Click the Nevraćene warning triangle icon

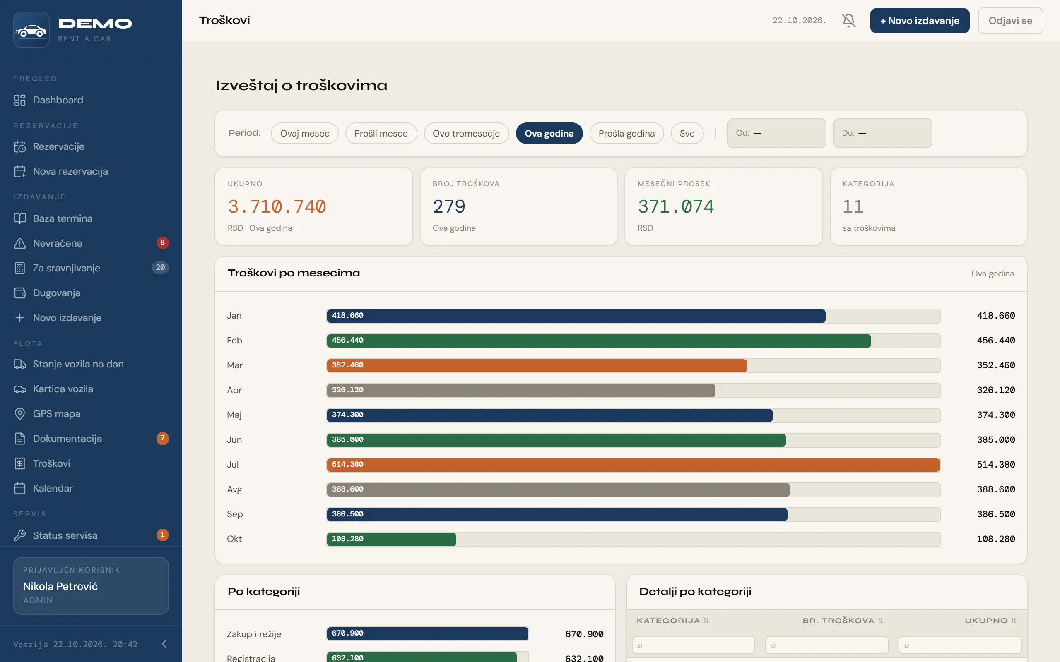coord(20,243)
